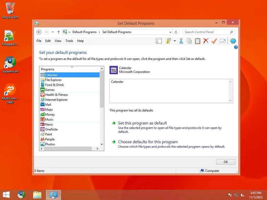The image size is (267, 200).
Task: Click the Forward navigation arrow
Action: (x=46, y=32)
